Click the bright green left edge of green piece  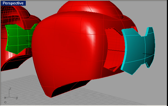pos(7,39)
